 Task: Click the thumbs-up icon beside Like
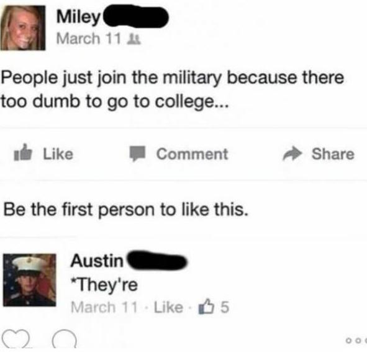point(23,152)
